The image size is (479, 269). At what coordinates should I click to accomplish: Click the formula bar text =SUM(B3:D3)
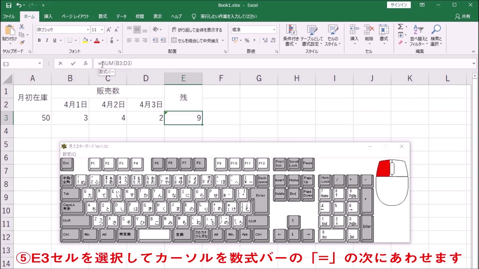[115, 64]
